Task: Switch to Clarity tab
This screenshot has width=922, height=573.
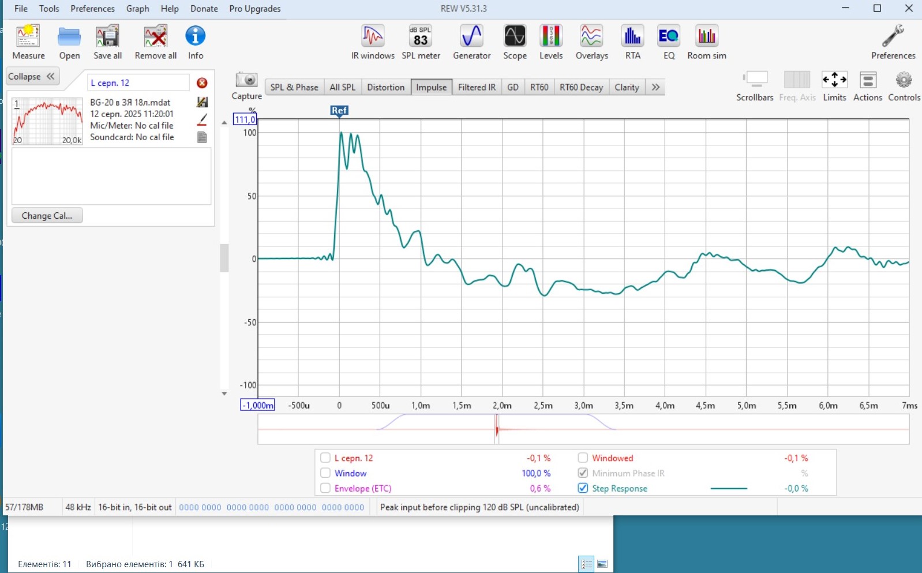Action: 627,87
